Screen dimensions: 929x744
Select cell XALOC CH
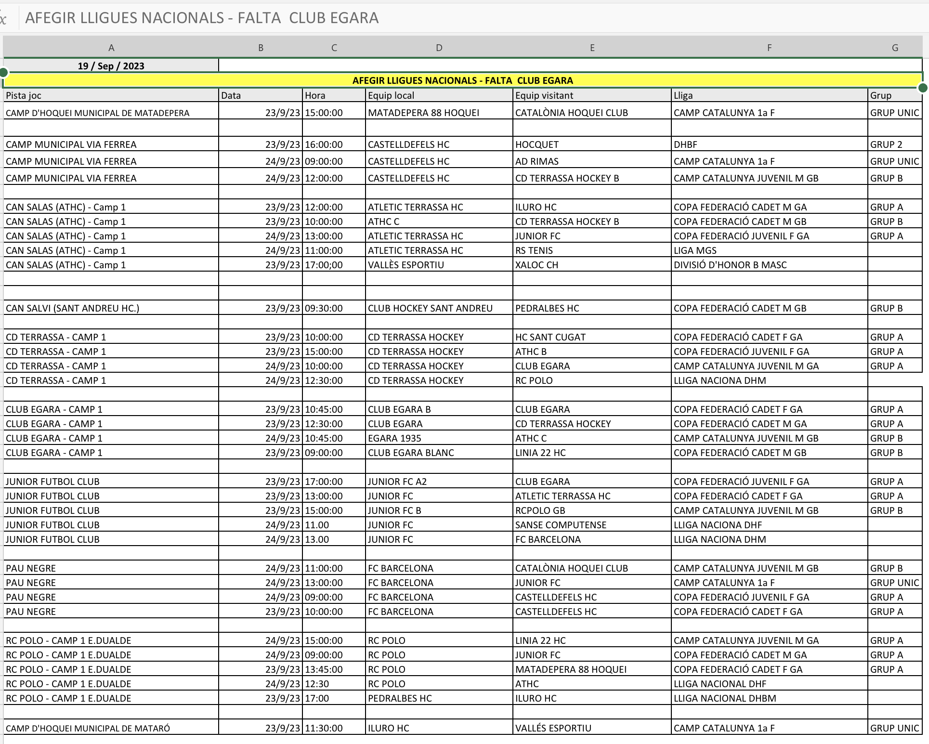[592, 265]
